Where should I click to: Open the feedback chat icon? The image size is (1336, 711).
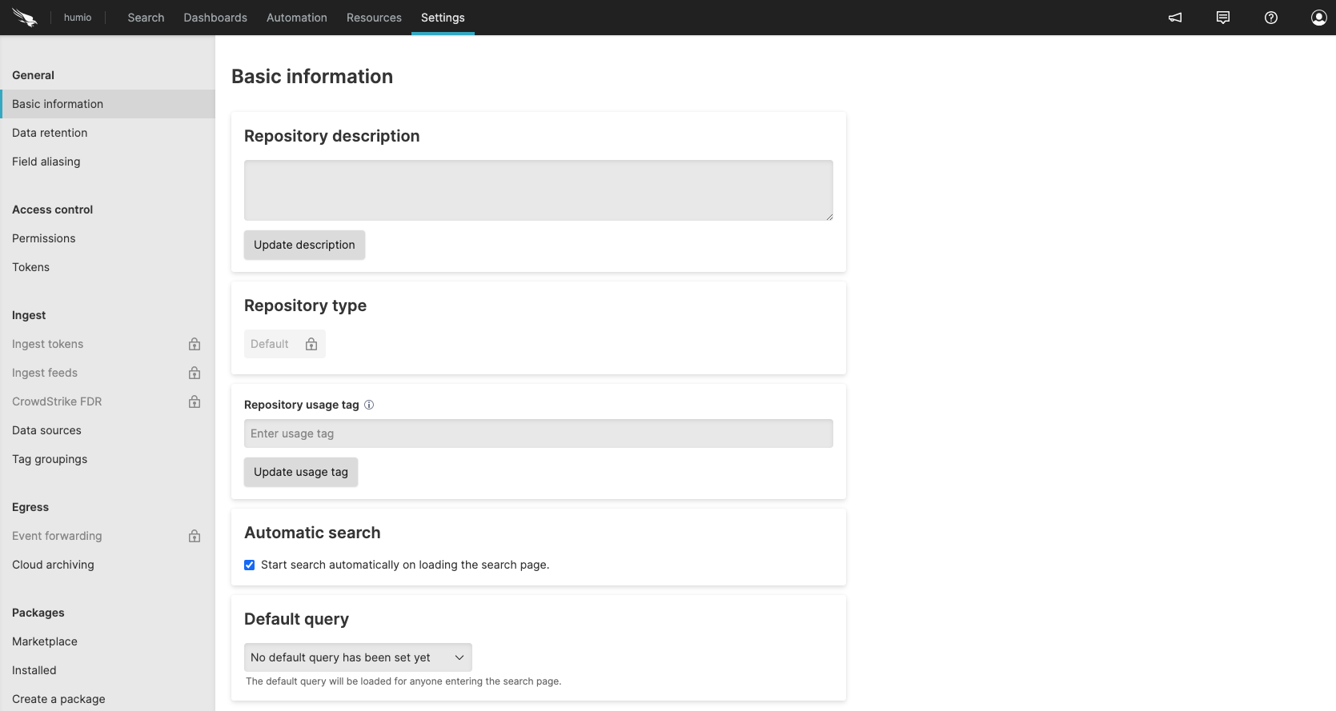point(1223,18)
